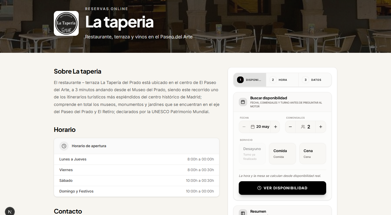Click the Buscar disponibilidad title
The width and height of the screenshot is (391, 215).
[x=269, y=98]
